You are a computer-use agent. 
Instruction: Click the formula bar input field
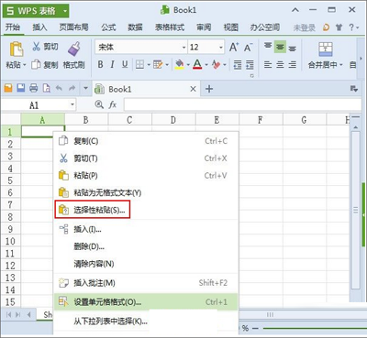(242, 104)
